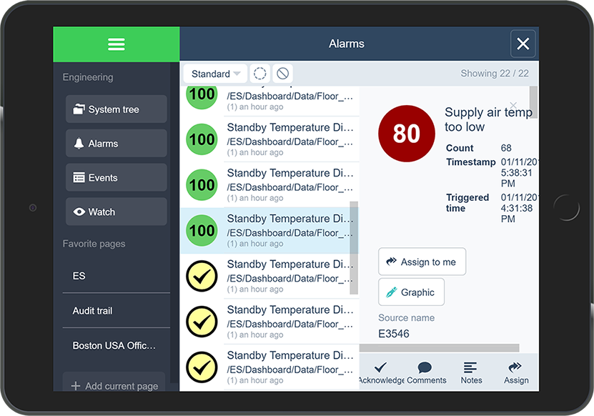Viewport: 594px width, 416px height.
Task: Click the source name value E3546
Action: click(394, 334)
